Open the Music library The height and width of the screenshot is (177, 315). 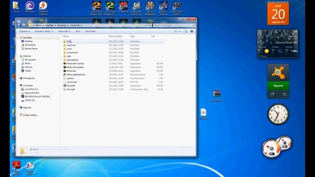click(28, 63)
